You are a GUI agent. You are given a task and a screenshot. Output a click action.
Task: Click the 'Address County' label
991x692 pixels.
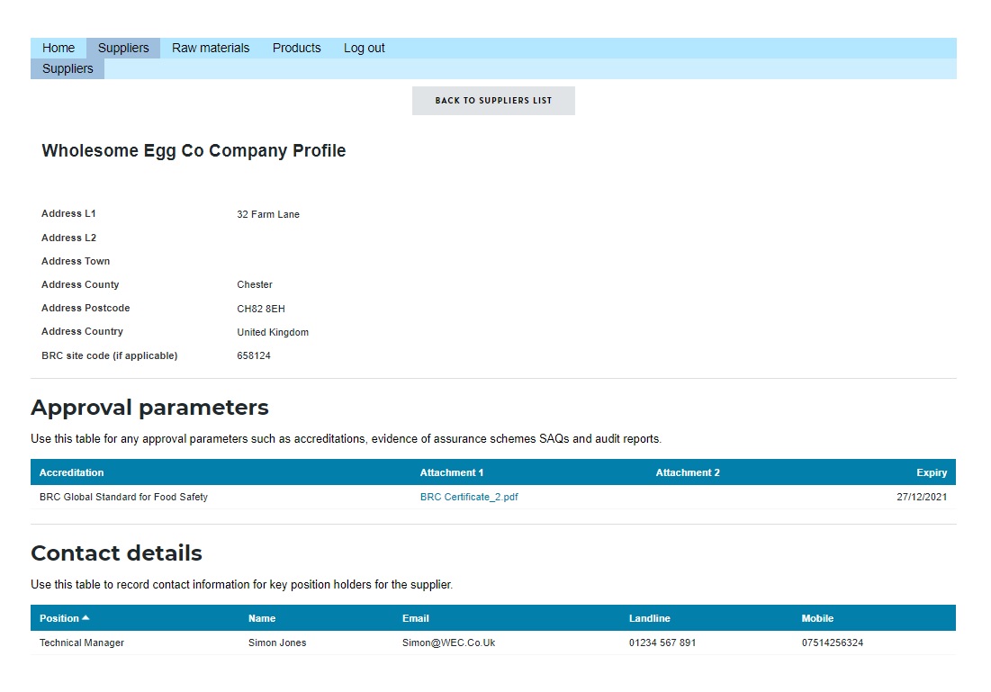pos(80,284)
